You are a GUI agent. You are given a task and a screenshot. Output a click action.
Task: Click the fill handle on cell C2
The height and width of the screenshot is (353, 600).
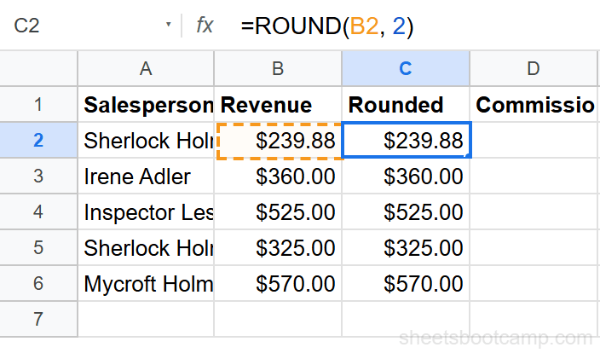pyautogui.click(x=469, y=156)
